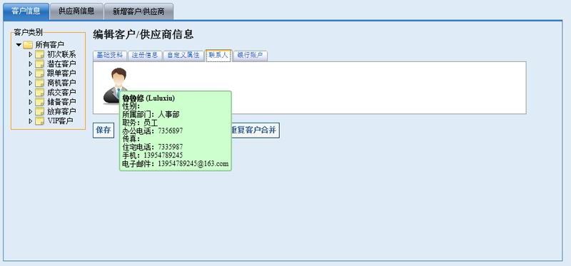This screenshot has width=571, height=266.
Task: Click the 成交客户 folder icon
Action: click(x=40, y=93)
